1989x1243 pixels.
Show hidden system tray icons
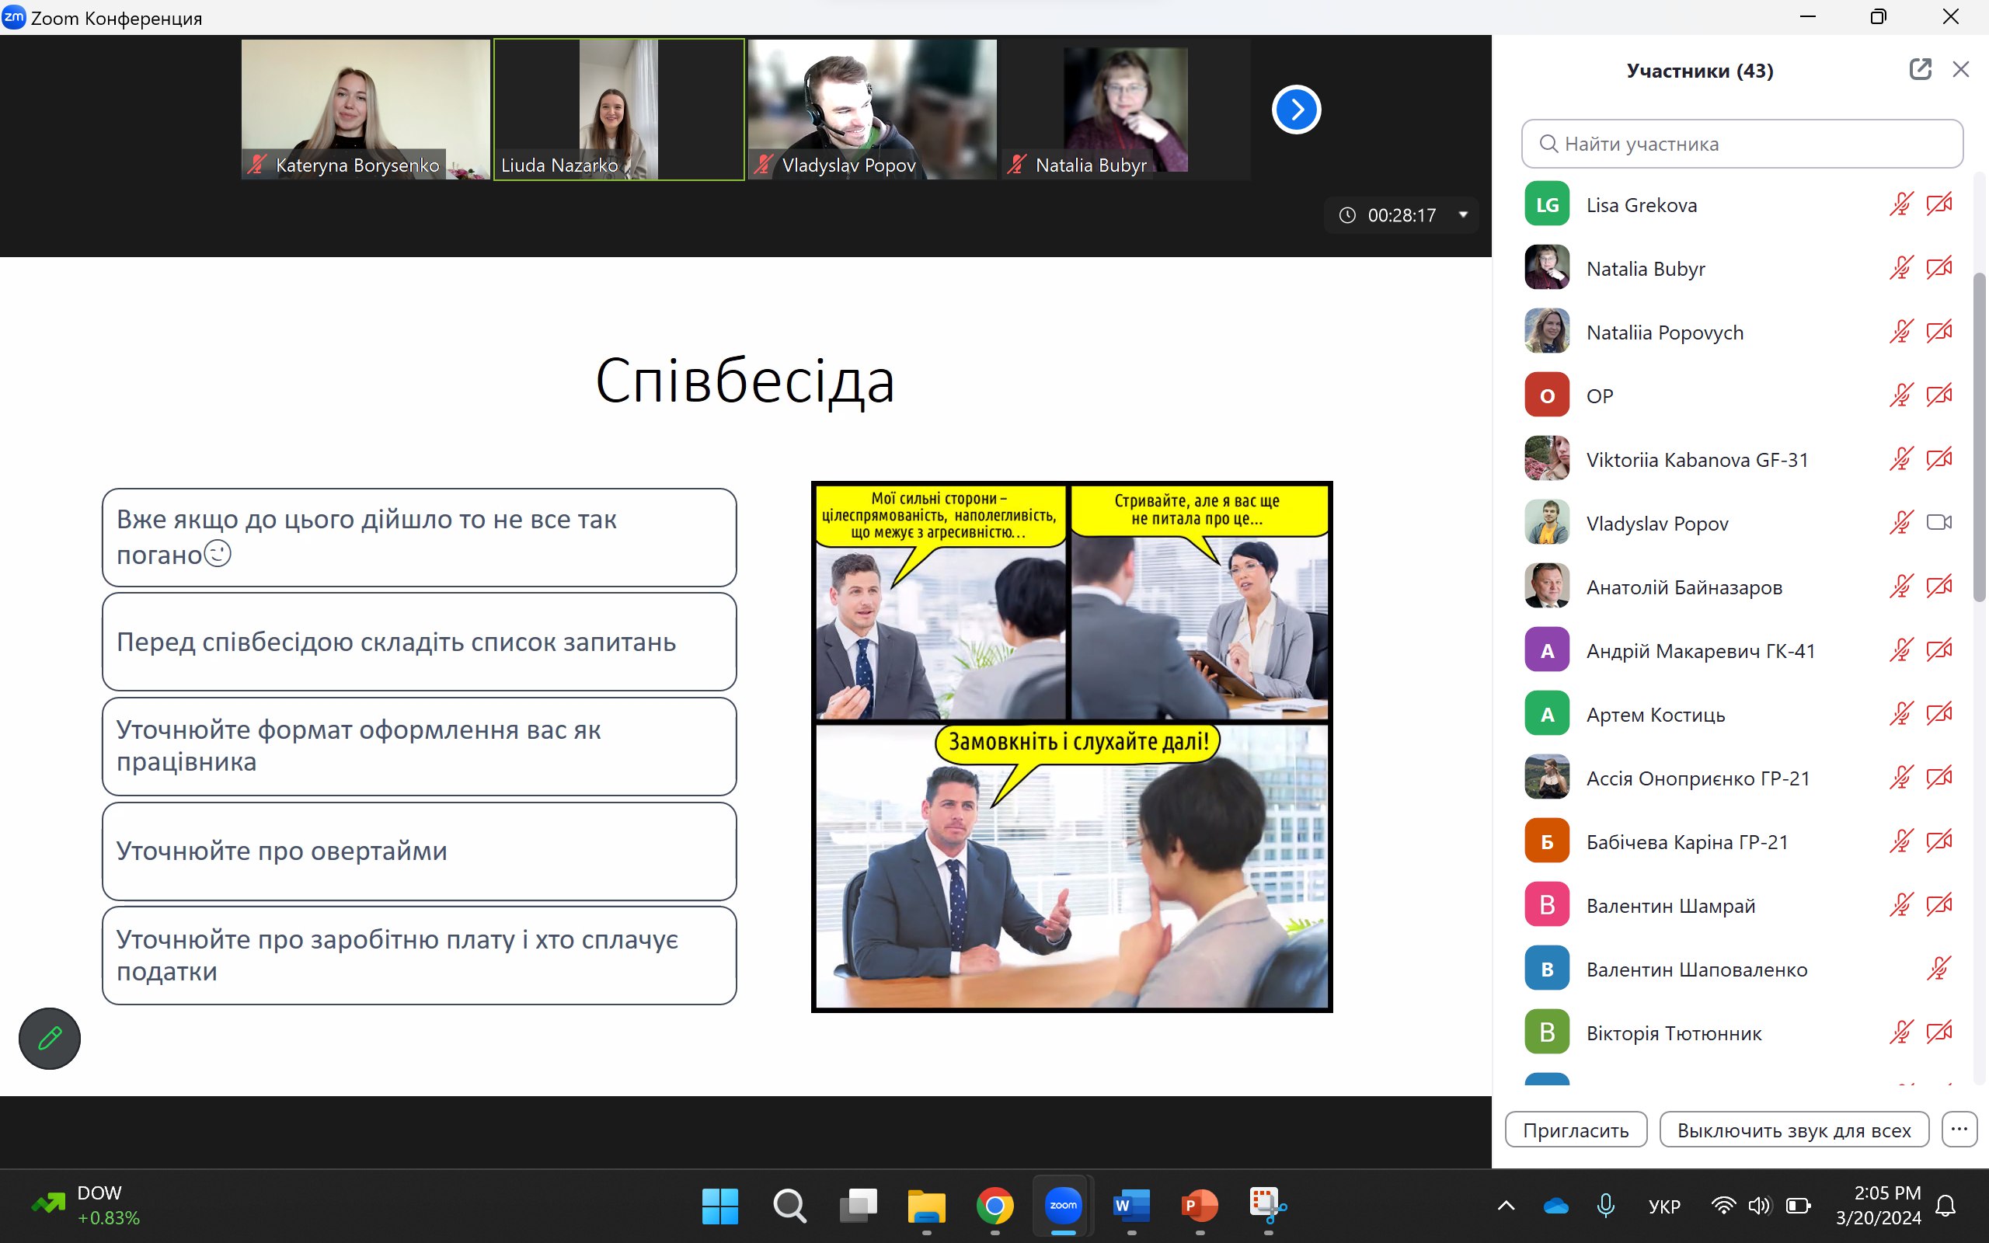1506,1206
